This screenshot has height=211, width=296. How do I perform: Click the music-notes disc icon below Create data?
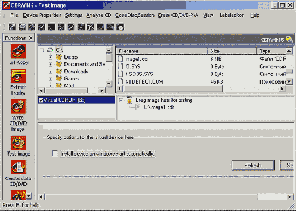[x=19, y=195]
